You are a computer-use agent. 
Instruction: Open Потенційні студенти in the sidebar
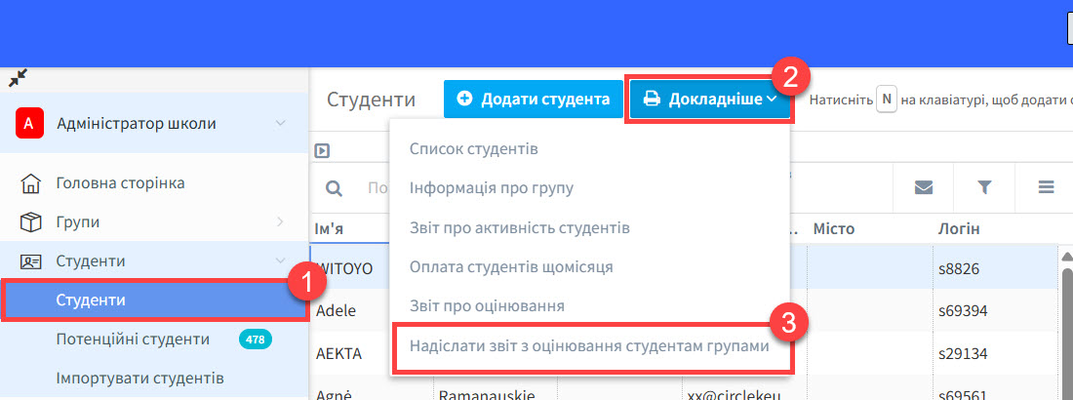(133, 340)
